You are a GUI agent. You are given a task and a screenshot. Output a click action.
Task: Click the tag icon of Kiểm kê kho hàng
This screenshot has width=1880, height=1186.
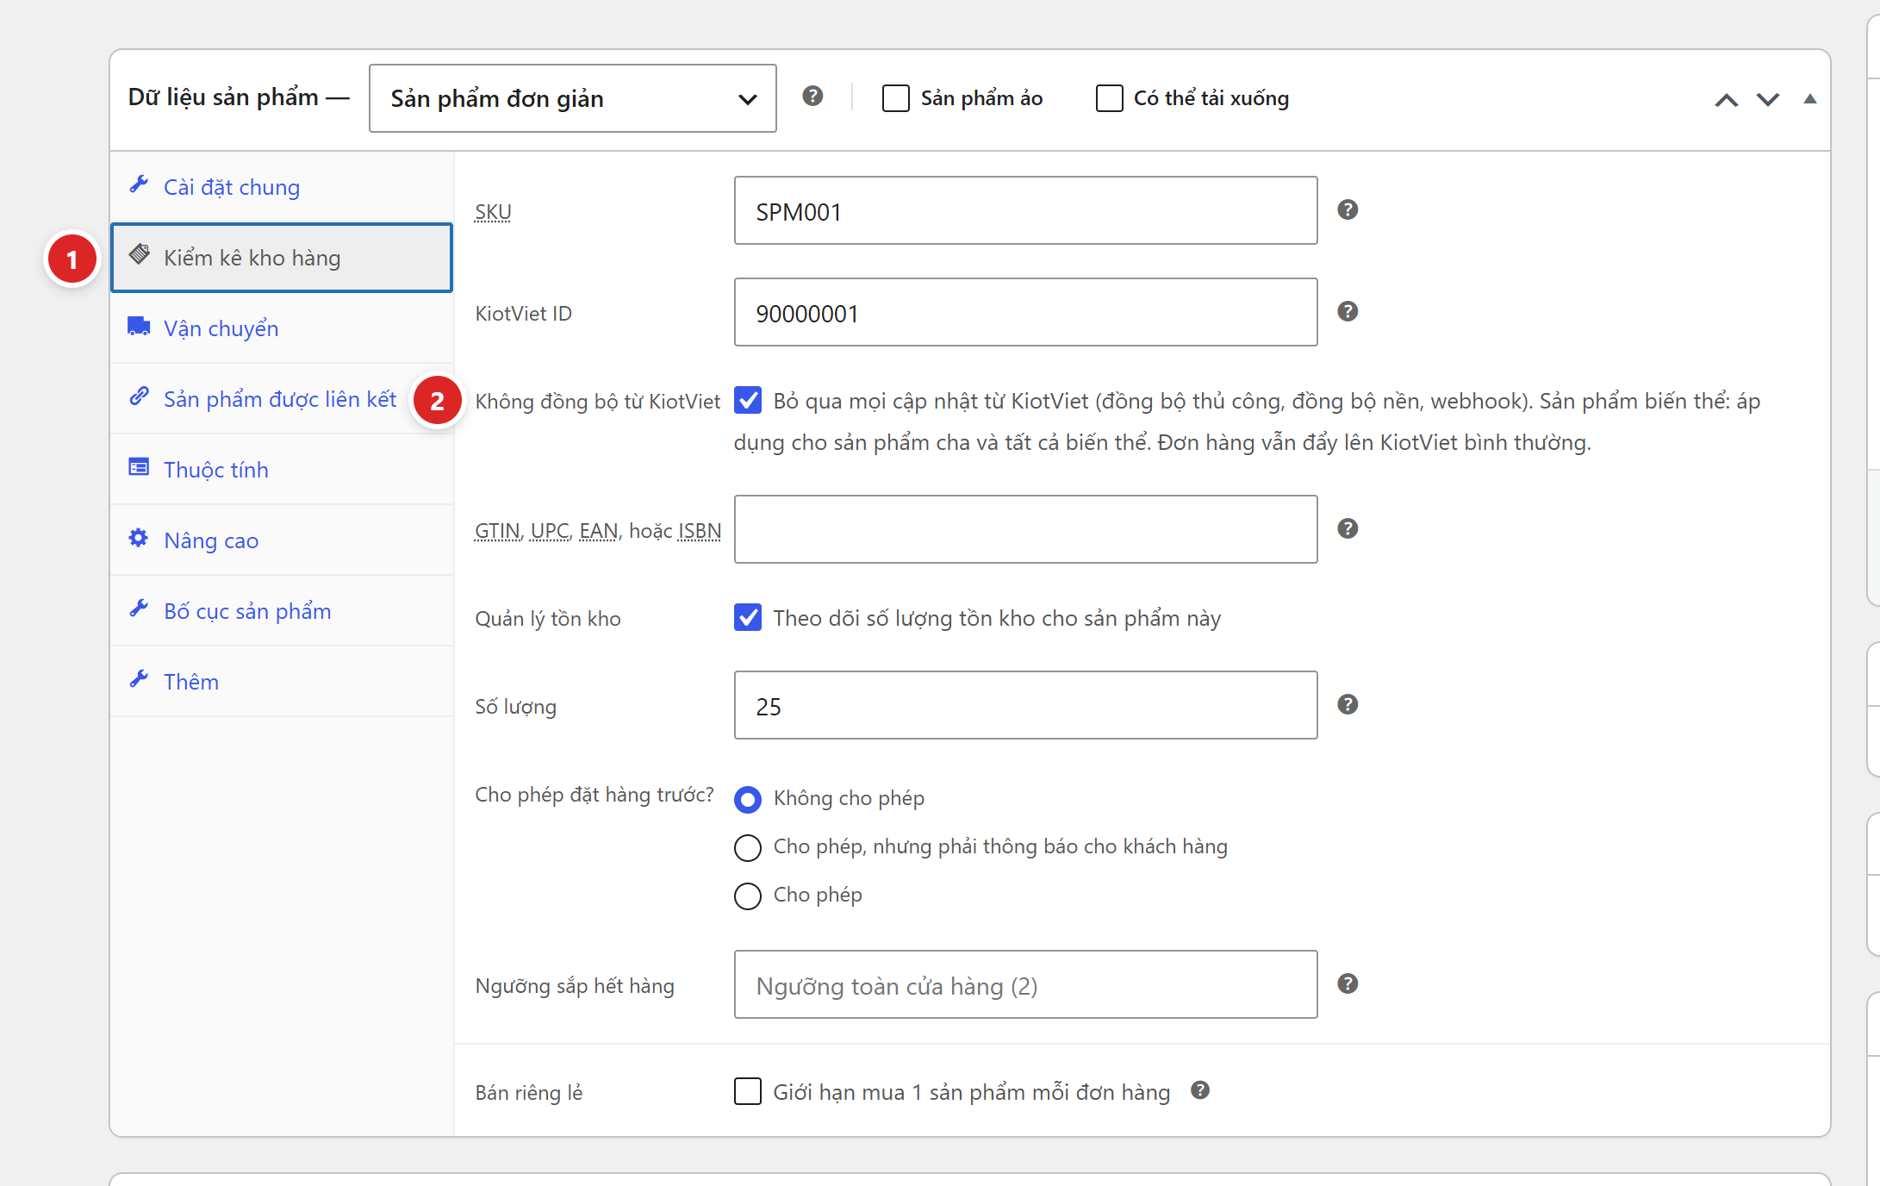click(139, 255)
